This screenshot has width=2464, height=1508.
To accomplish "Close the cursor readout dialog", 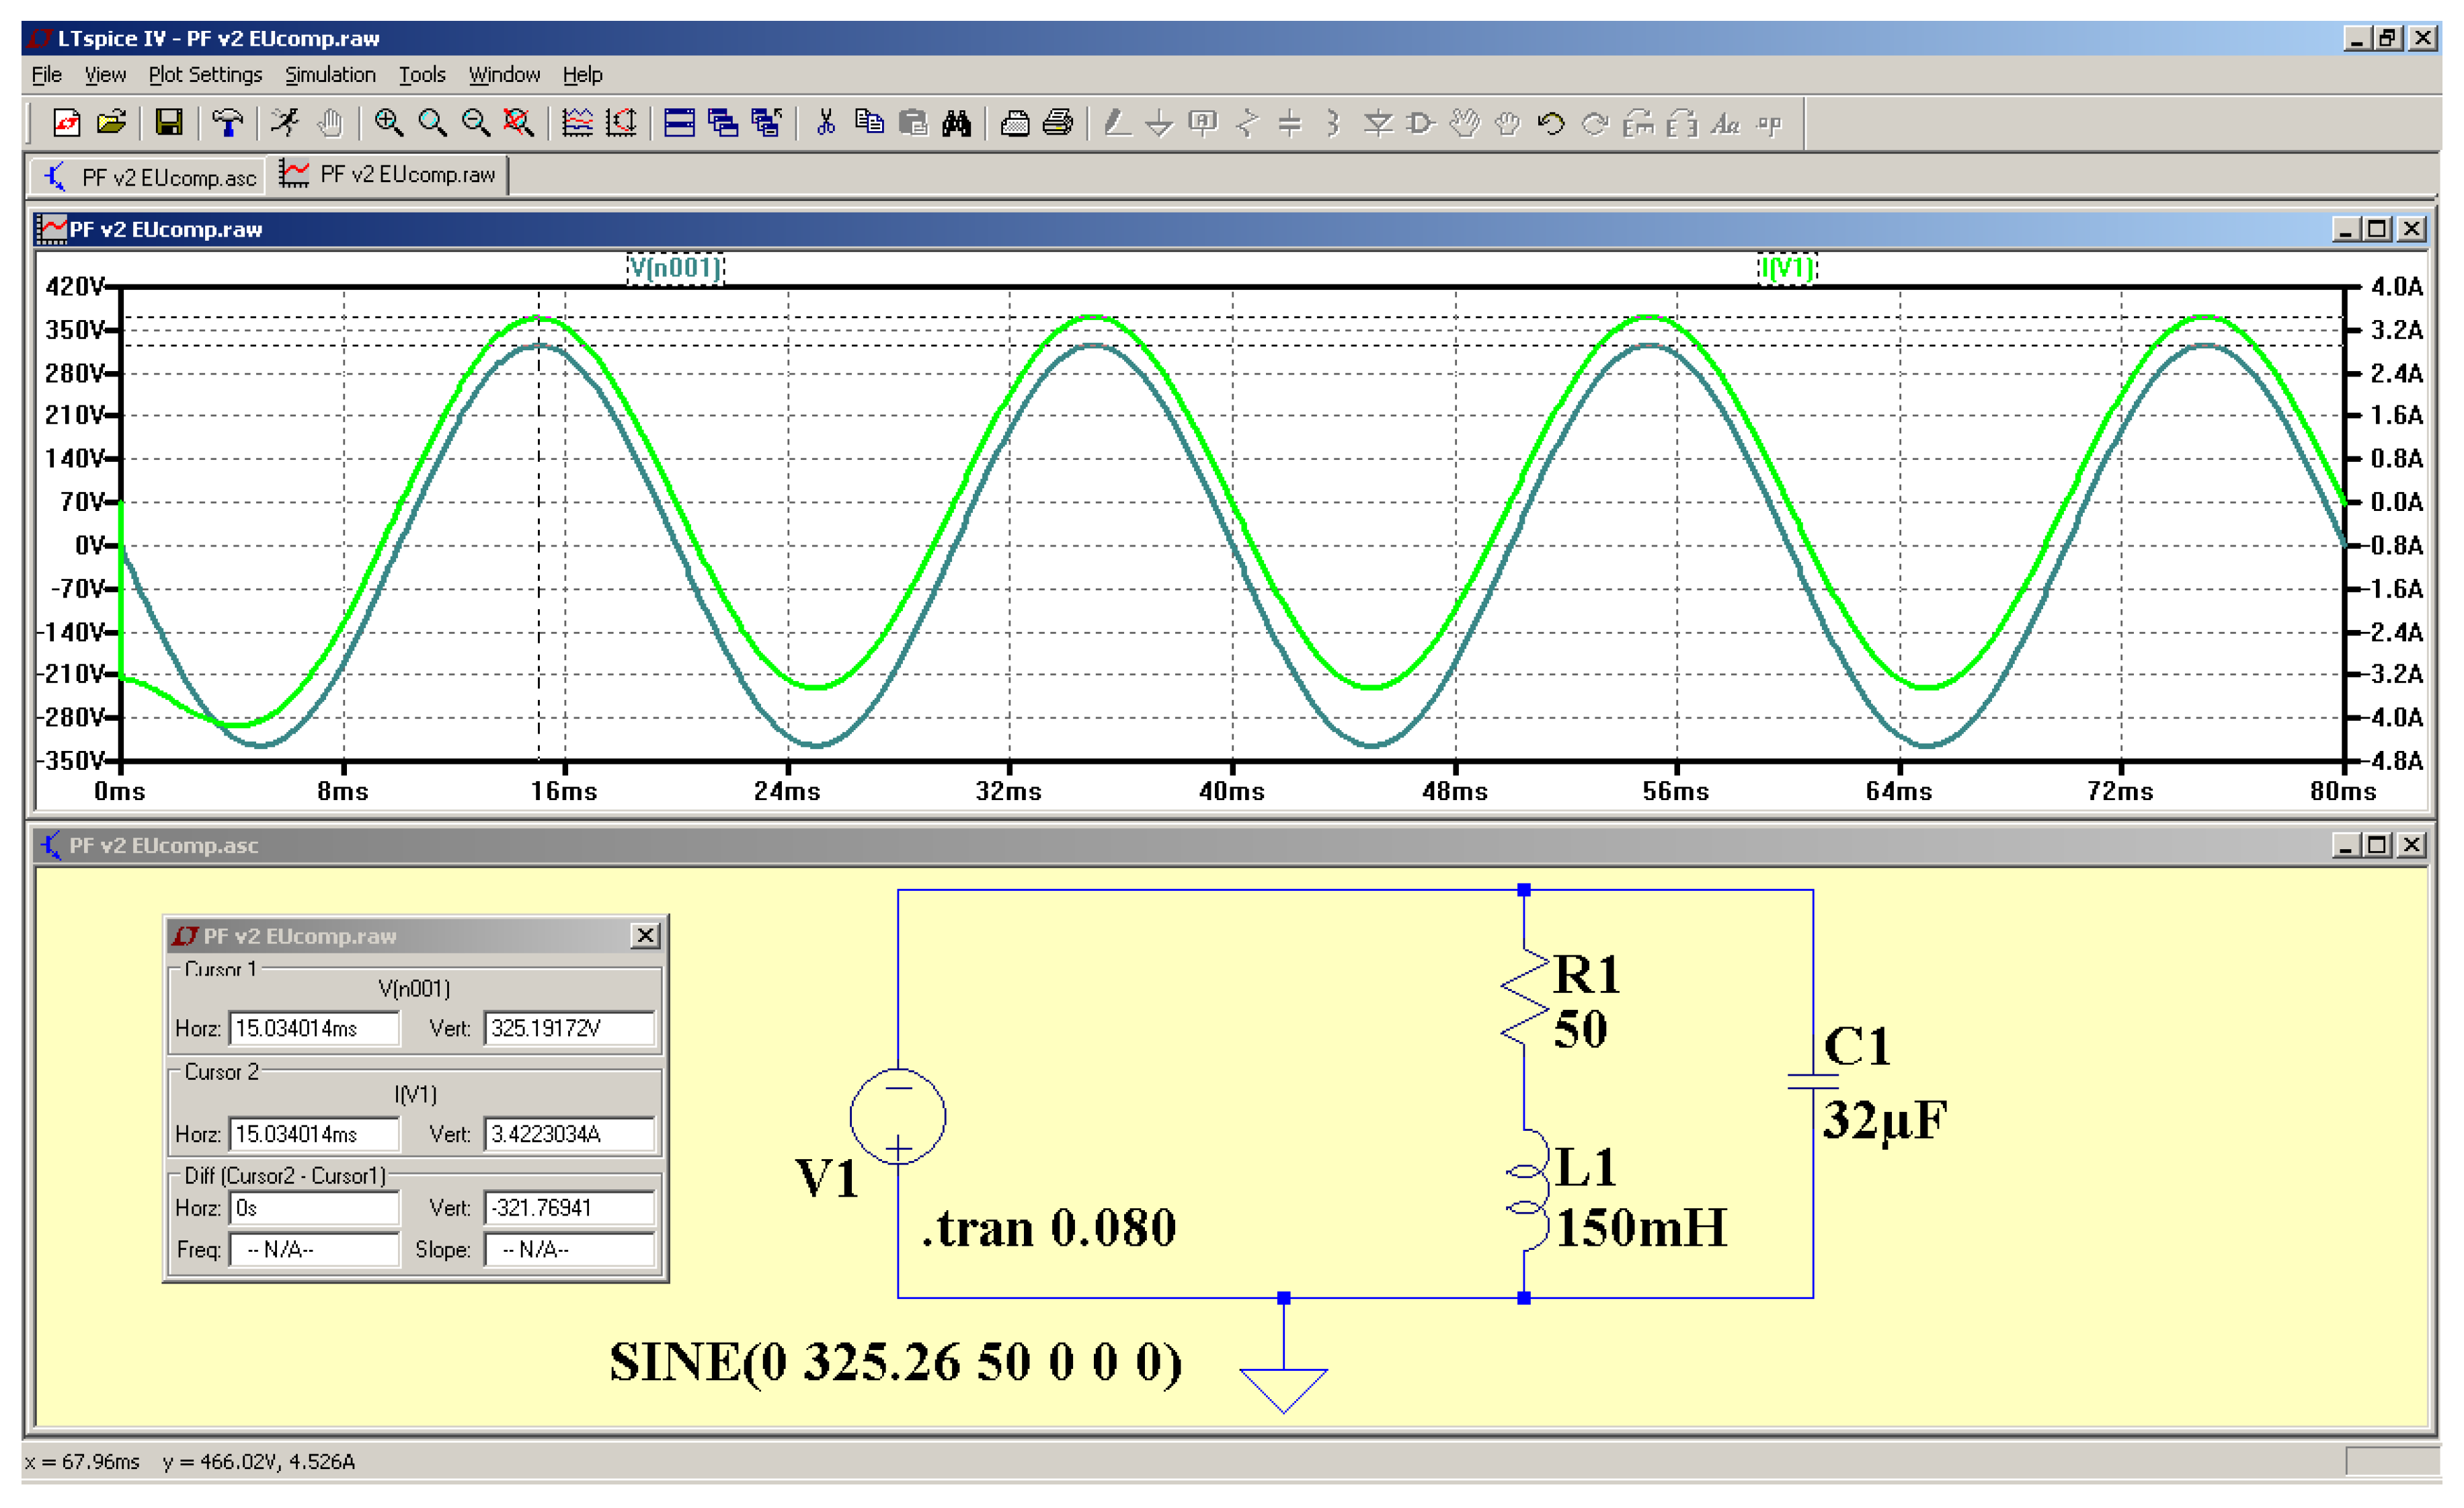I will [x=646, y=935].
